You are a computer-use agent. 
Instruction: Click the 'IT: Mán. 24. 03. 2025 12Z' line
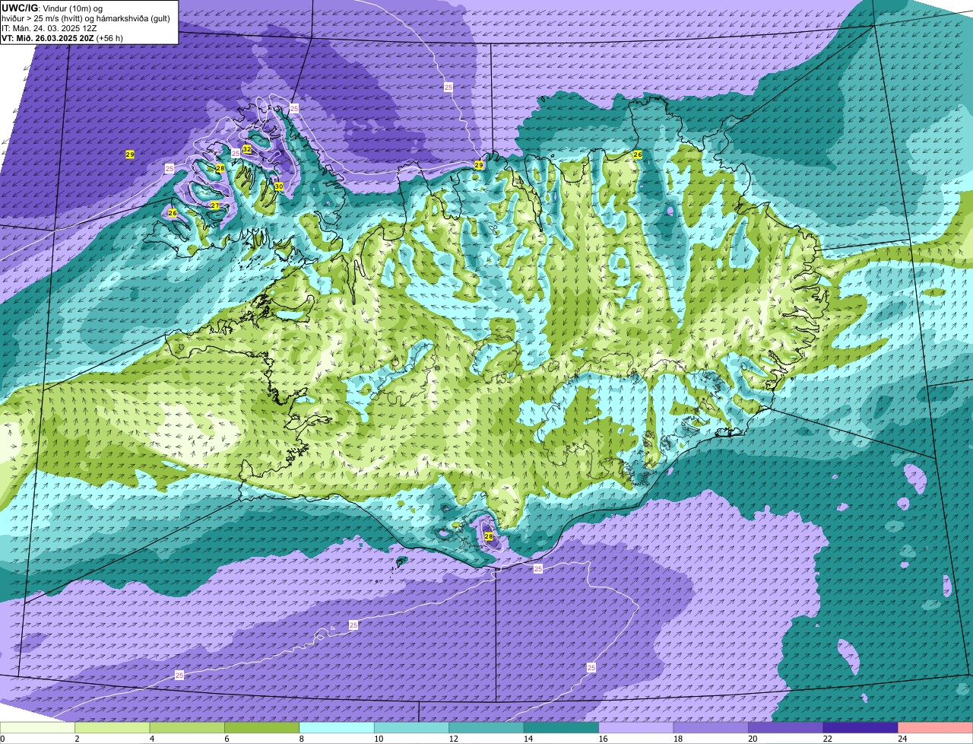click(49, 27)
